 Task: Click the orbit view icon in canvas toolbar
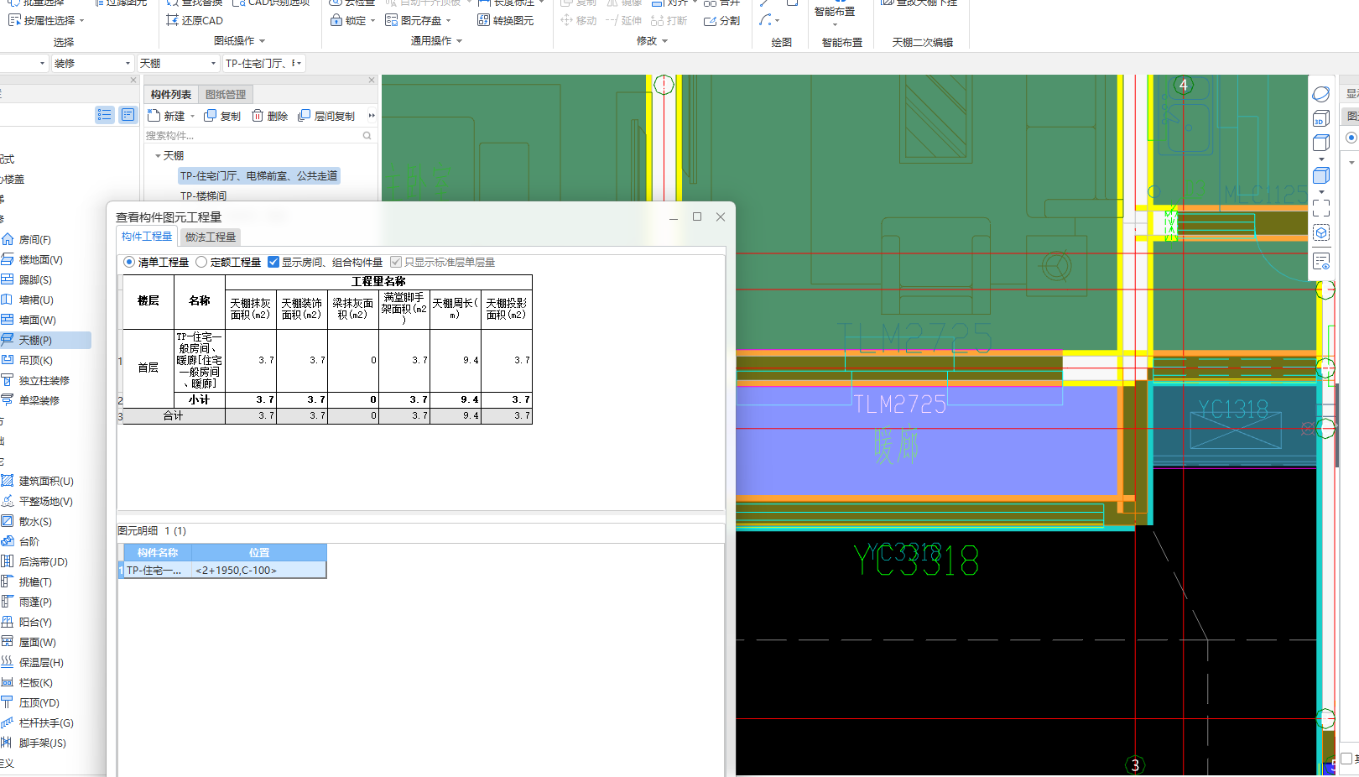coord(1321,94)
